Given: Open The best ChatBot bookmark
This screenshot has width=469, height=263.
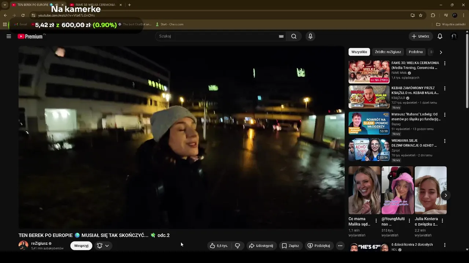Looking at the screenshot, I should click(134, 24).
